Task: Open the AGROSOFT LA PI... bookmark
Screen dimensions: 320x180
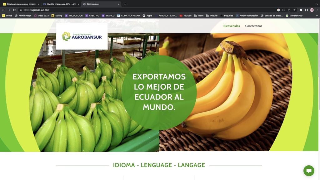Action: click(x=166, y=16)
